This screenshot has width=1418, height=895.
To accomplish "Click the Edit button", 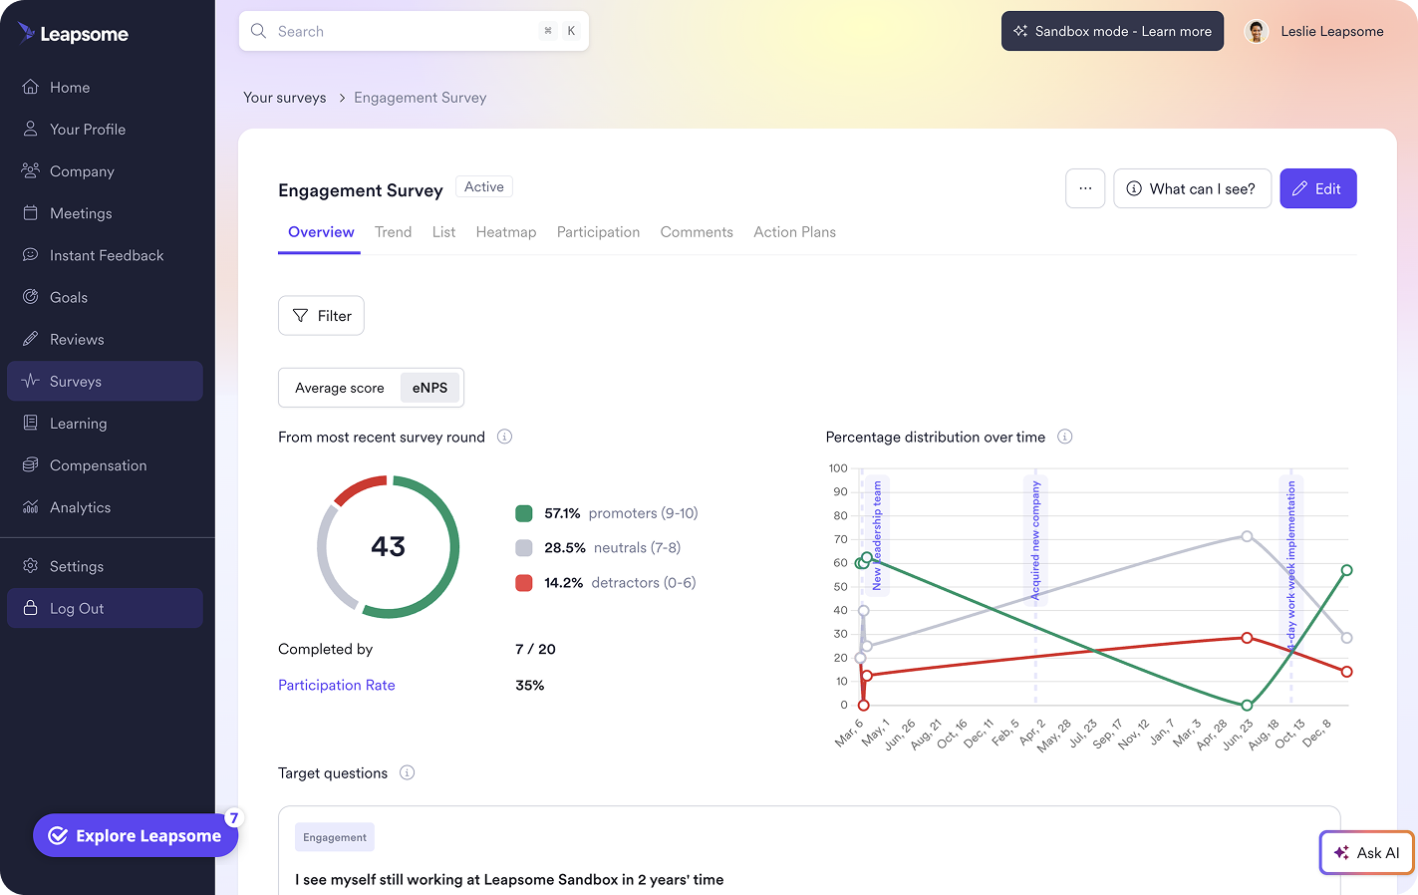I will (1317, 188).
